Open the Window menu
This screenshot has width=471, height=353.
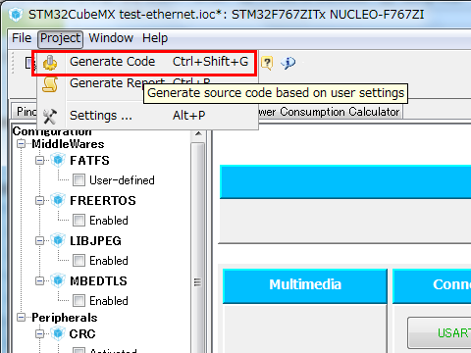[x=111, y=38]
